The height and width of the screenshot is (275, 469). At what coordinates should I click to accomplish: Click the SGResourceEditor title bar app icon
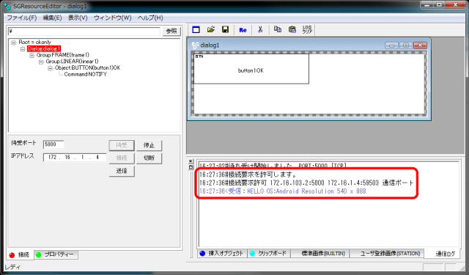point(7,6)
